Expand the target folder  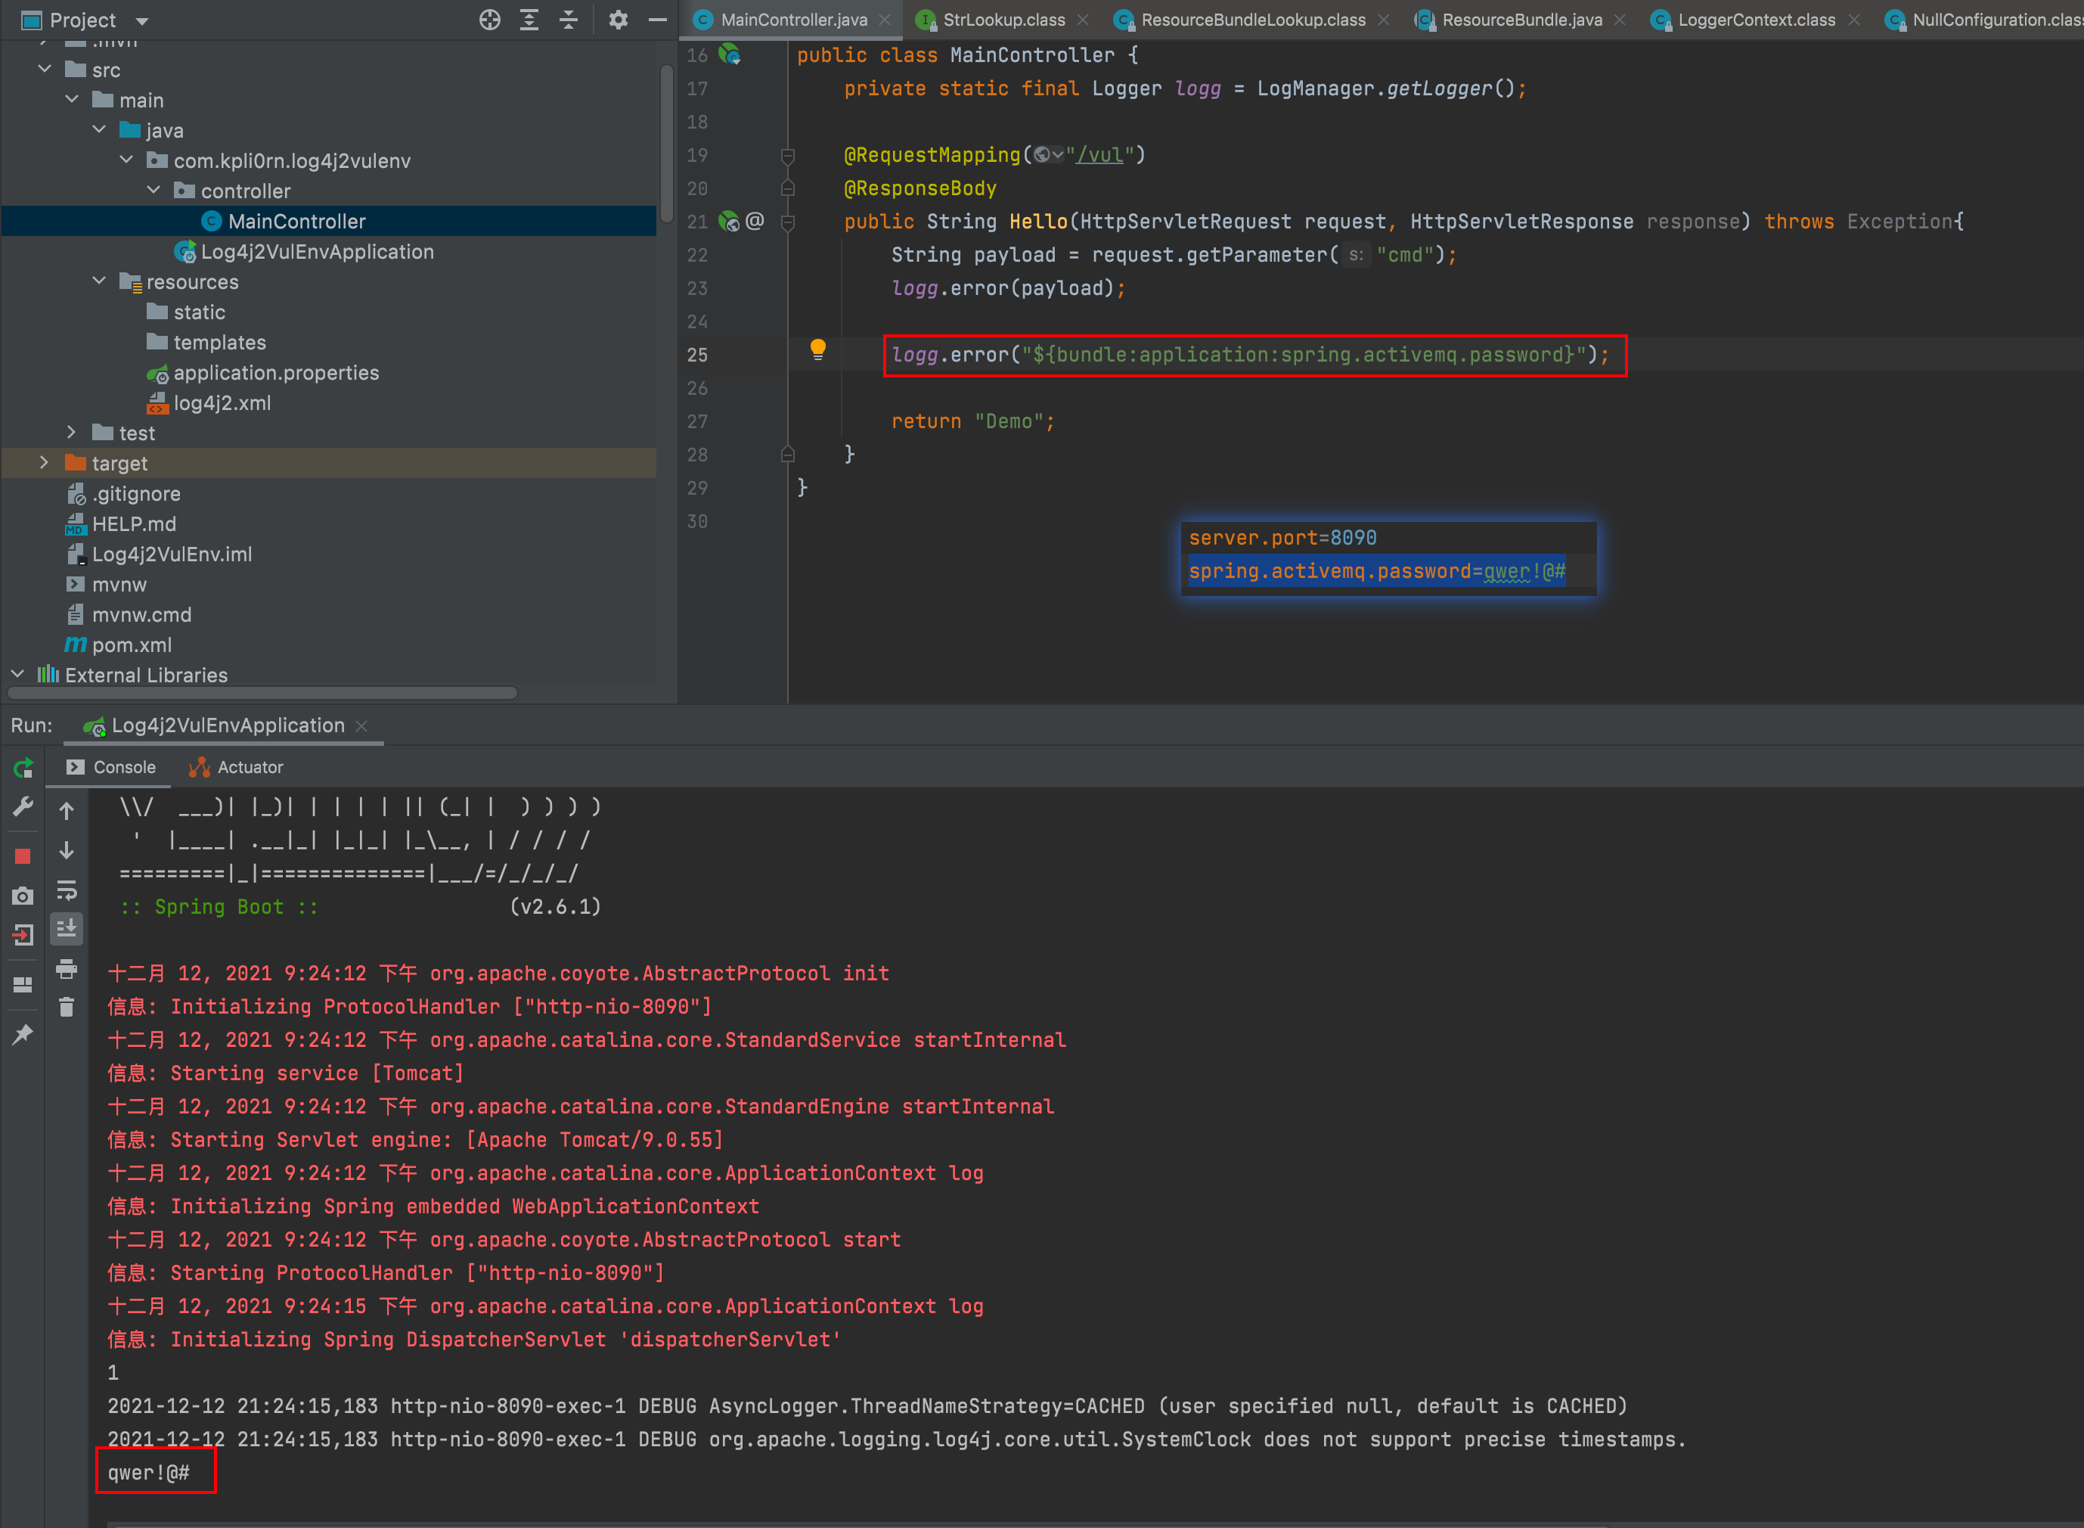coord(43,462)
